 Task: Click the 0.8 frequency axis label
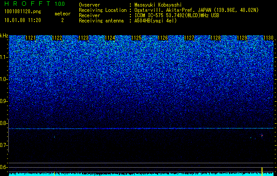coord(4,123)
